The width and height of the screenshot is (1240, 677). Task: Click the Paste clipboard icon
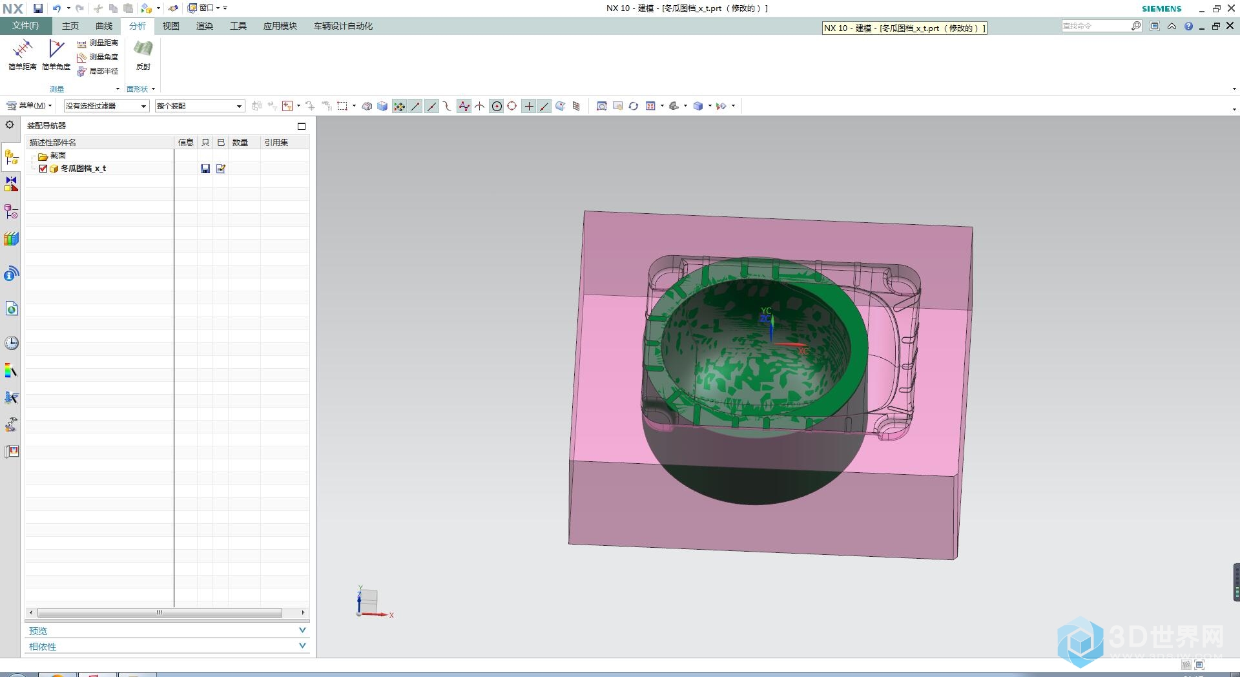tap(128, 8)
